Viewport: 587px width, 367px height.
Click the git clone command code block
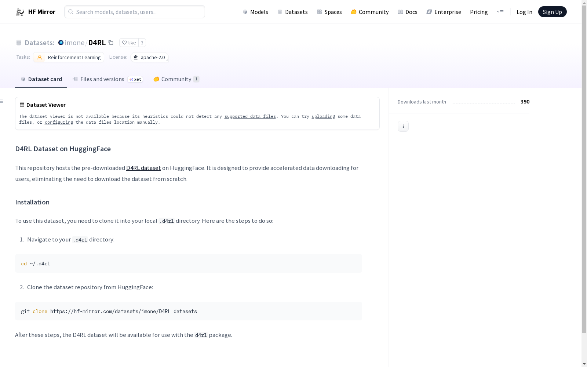(x=189, y=311)
